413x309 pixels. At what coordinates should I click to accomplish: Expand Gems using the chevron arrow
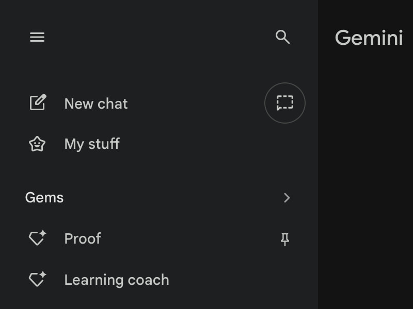pos(287,198)
